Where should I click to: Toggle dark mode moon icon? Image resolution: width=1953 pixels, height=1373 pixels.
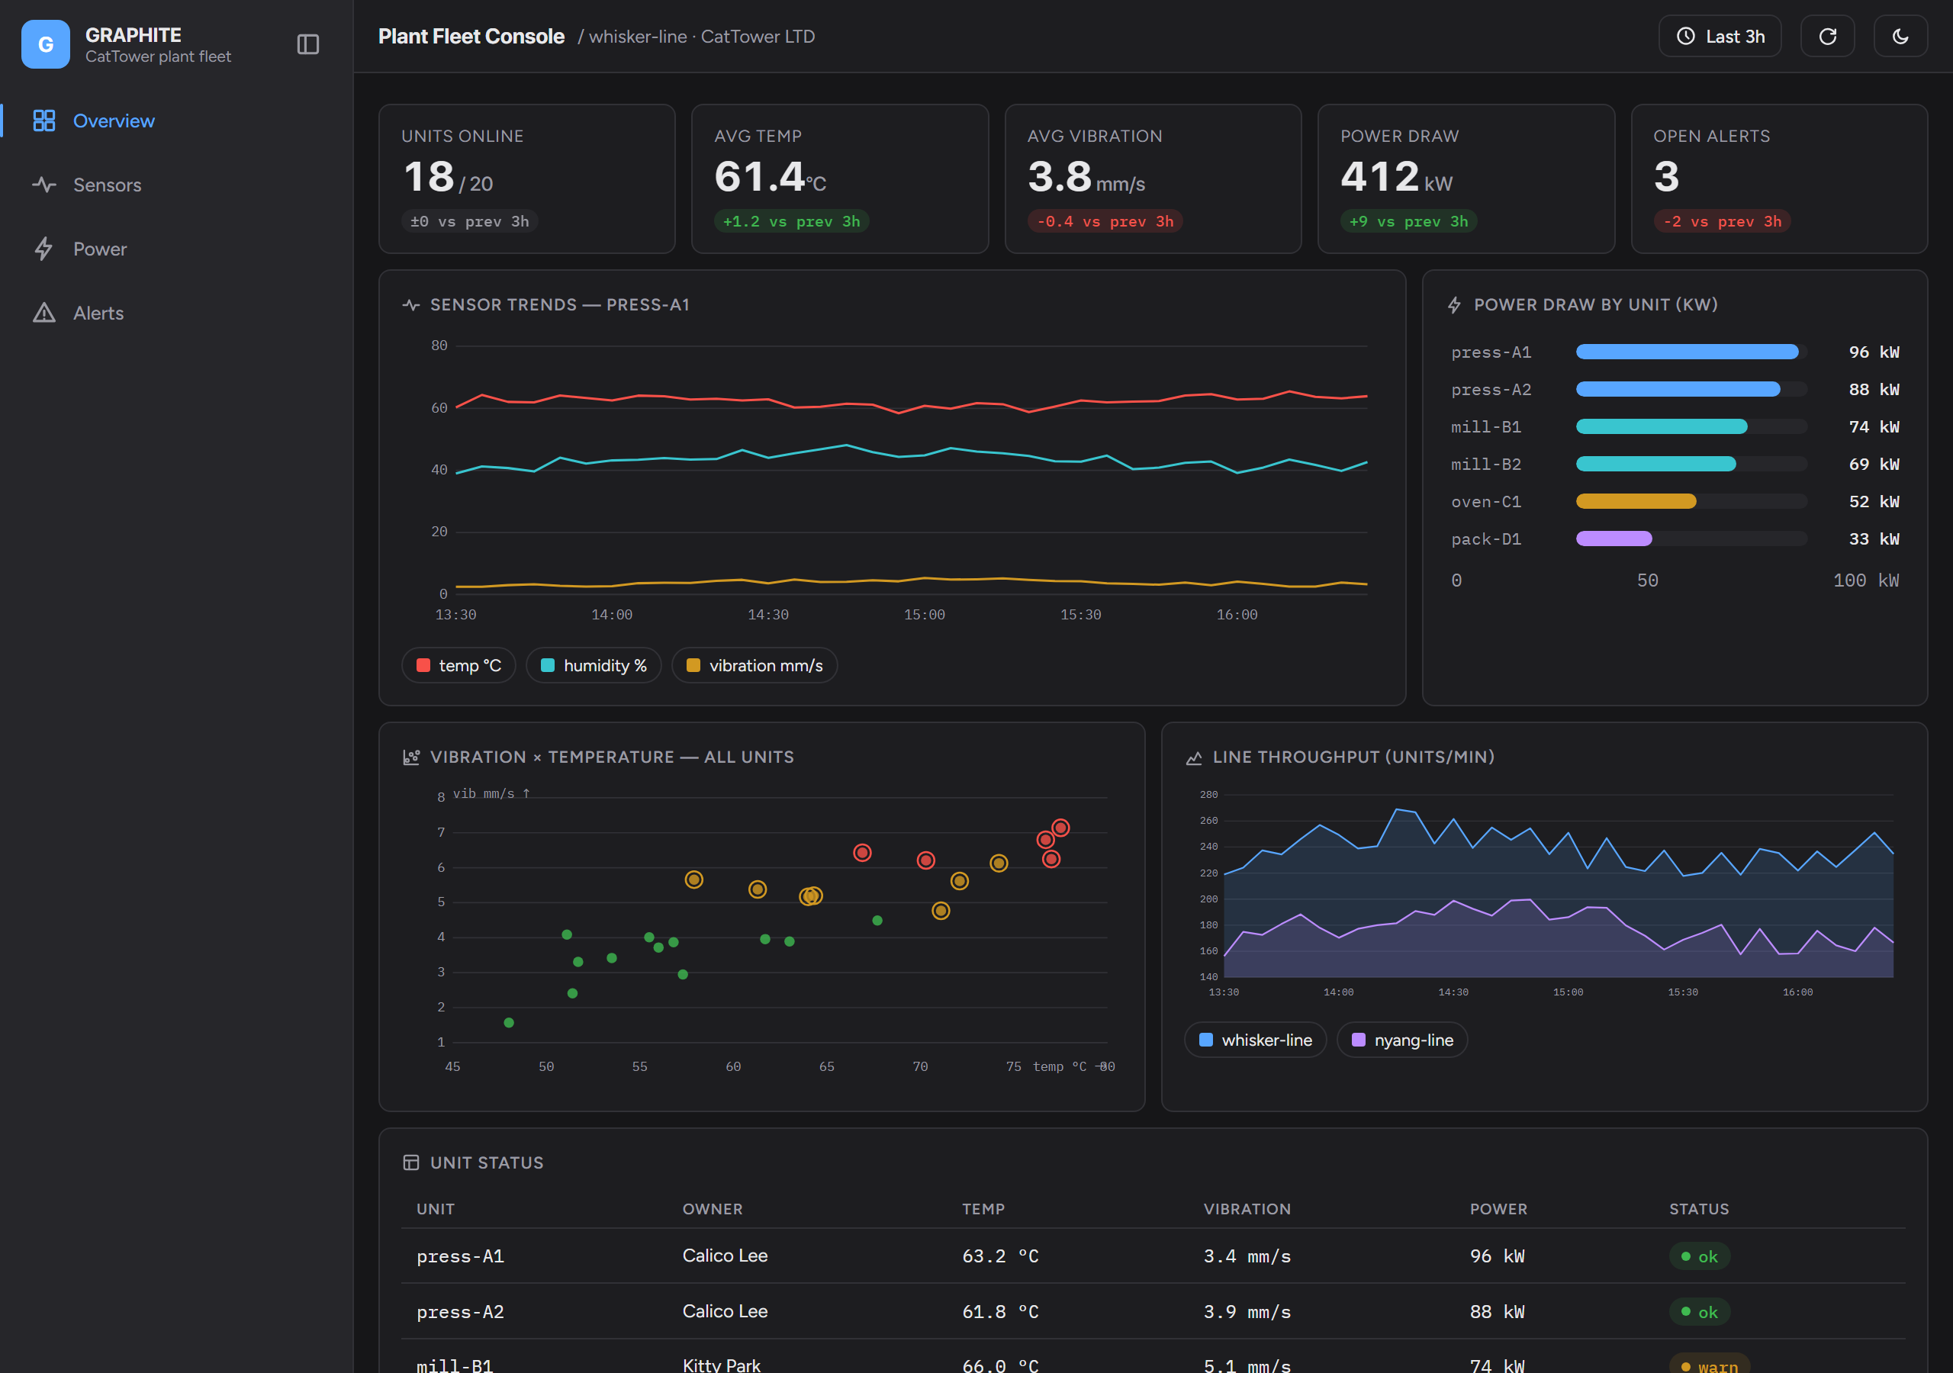click(x=1900, y=37)
